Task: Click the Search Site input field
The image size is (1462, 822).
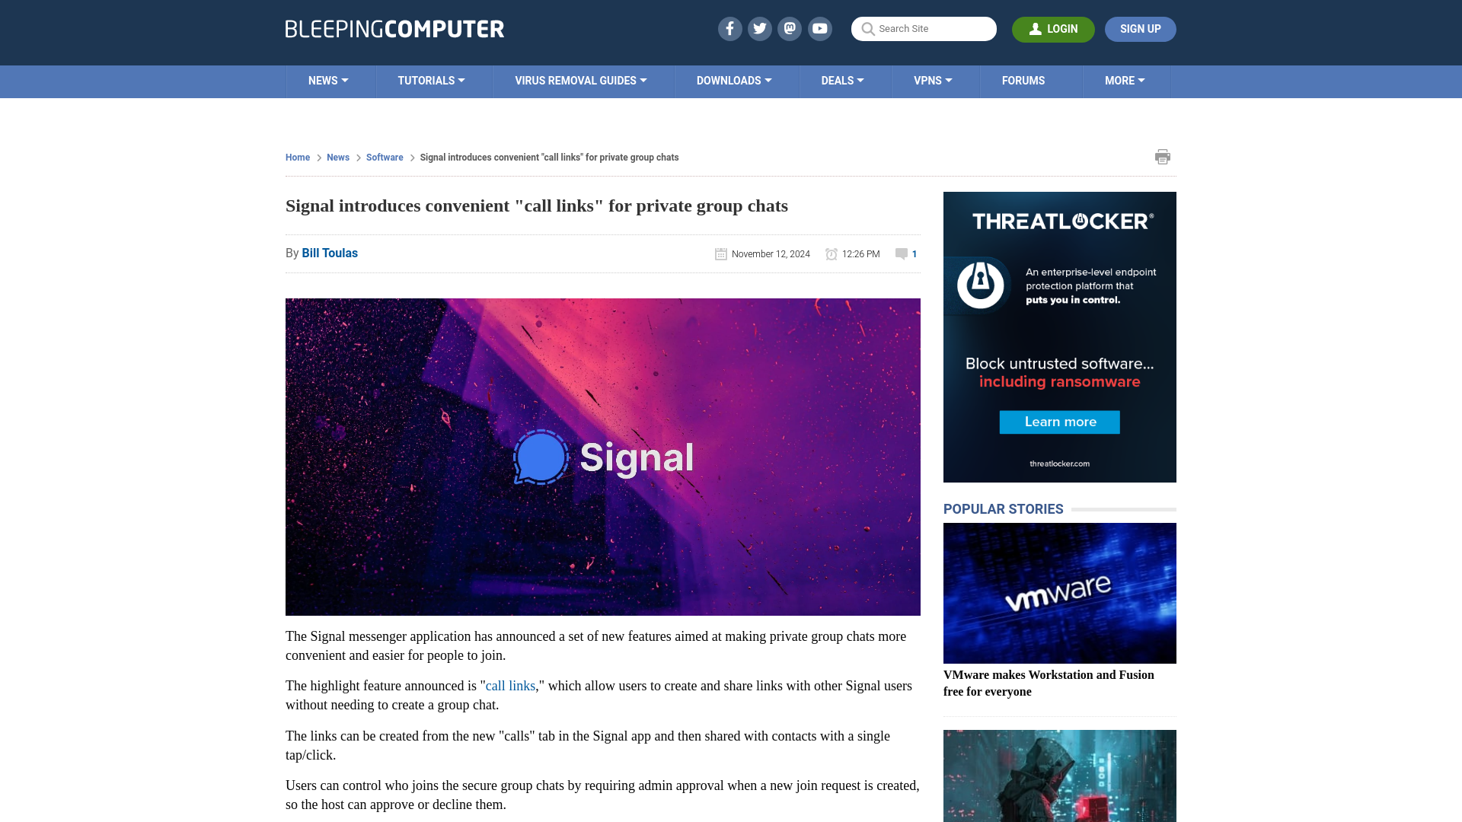Action: (x=924, y=28)
